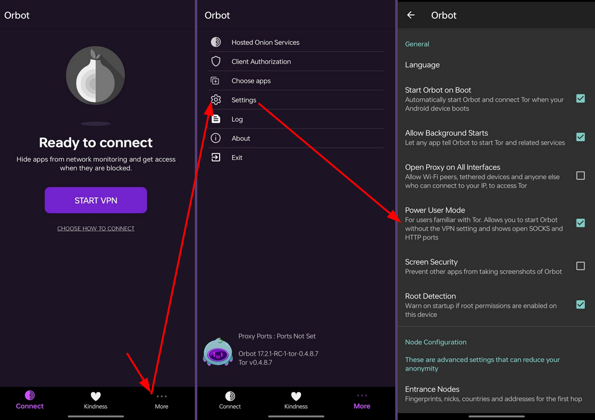Screen dimensions: 595x420
Task: Click Kindness heart icon in middle screen
Action: pos(296,396)
